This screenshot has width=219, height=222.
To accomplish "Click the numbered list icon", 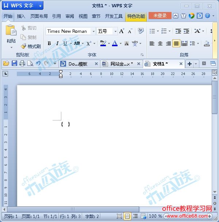I will [x=164, y=31].
